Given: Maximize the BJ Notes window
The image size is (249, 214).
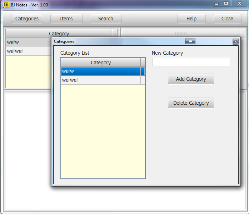Looking at the screenshot, I should coord(226,4).
